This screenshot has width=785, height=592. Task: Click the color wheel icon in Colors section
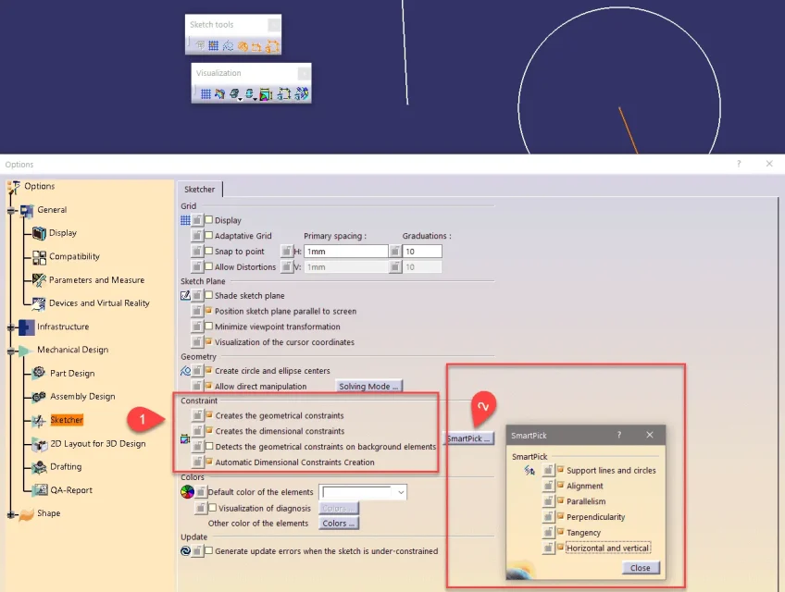185,492
